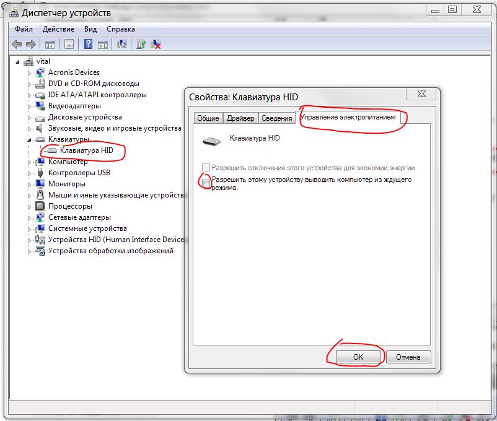
Task: Expand the Сетевые адаптеры node
Action: (29, 218)
